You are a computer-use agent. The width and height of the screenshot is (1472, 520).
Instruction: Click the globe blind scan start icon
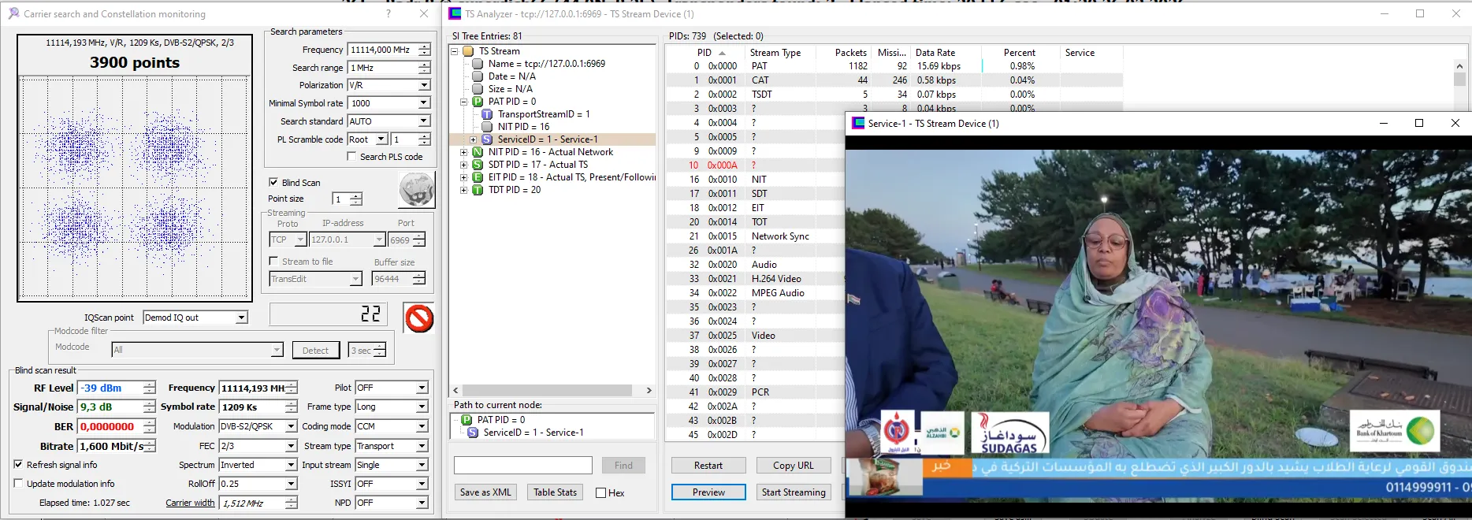(x=416, y=190)
